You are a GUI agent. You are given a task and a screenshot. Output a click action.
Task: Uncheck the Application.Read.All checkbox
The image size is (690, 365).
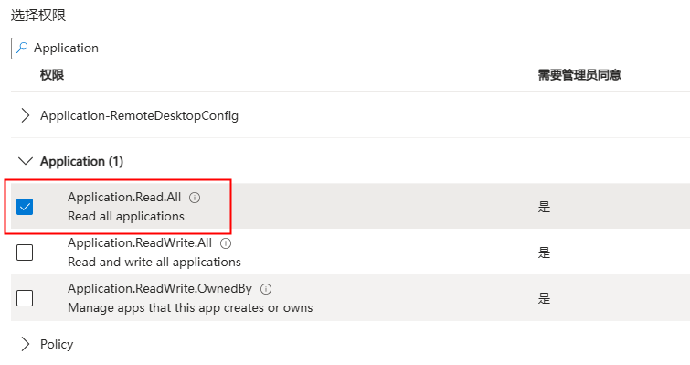pyautogui.click(x=25, y=207)
